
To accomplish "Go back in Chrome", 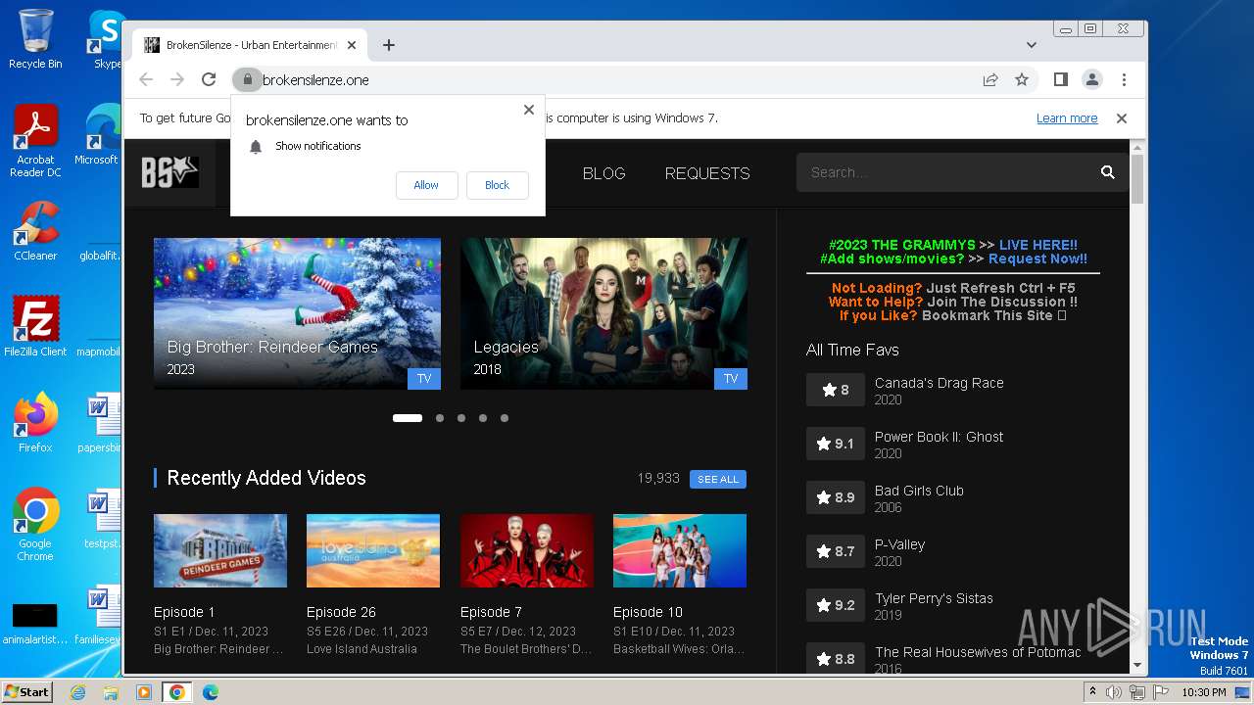I will click(146, 79).
